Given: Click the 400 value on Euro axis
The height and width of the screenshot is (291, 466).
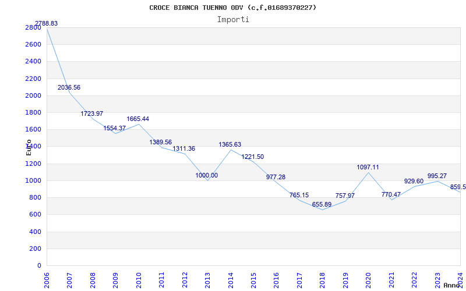Looking at the screenshot, I should [x=35, y=232].
